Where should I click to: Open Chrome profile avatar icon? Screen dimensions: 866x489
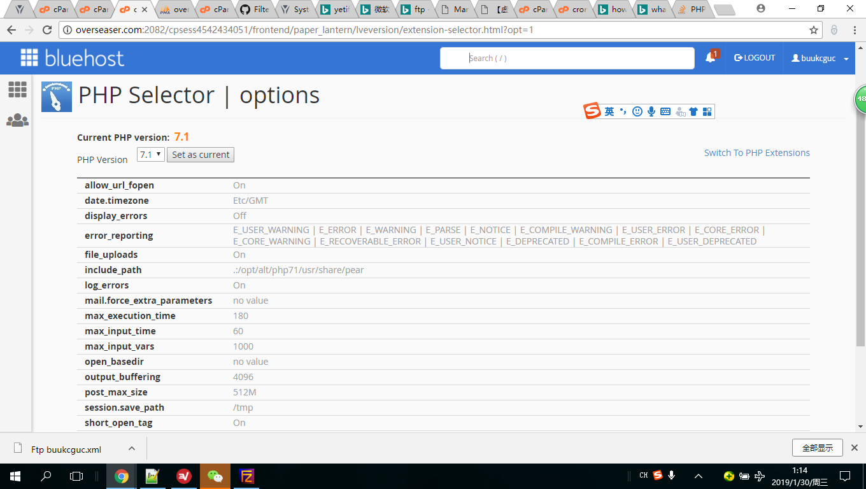click(x=760, y=9)
